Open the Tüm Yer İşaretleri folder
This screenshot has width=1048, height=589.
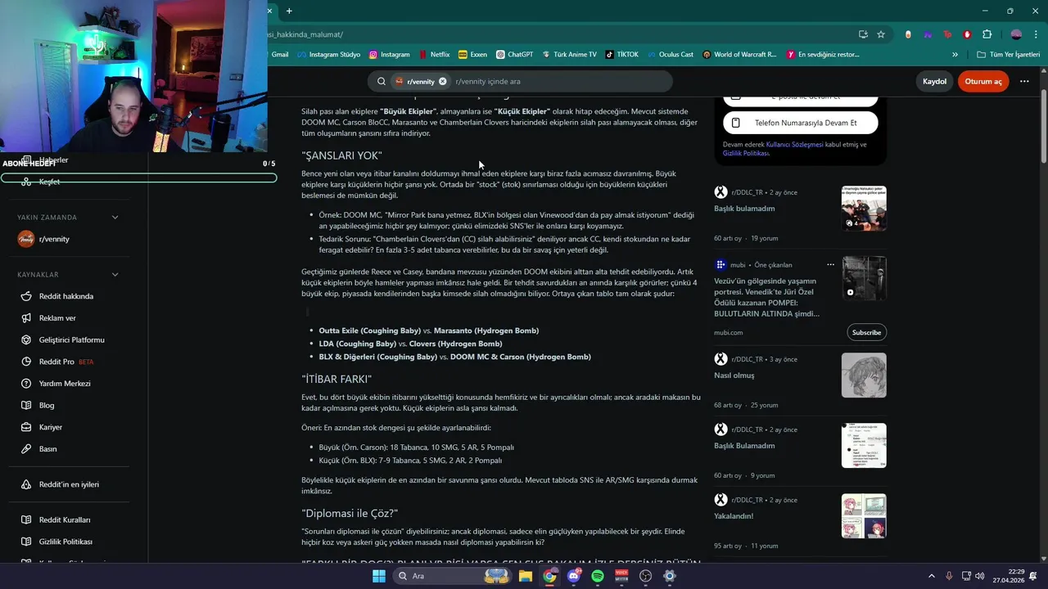click(x=1008, y=55)
